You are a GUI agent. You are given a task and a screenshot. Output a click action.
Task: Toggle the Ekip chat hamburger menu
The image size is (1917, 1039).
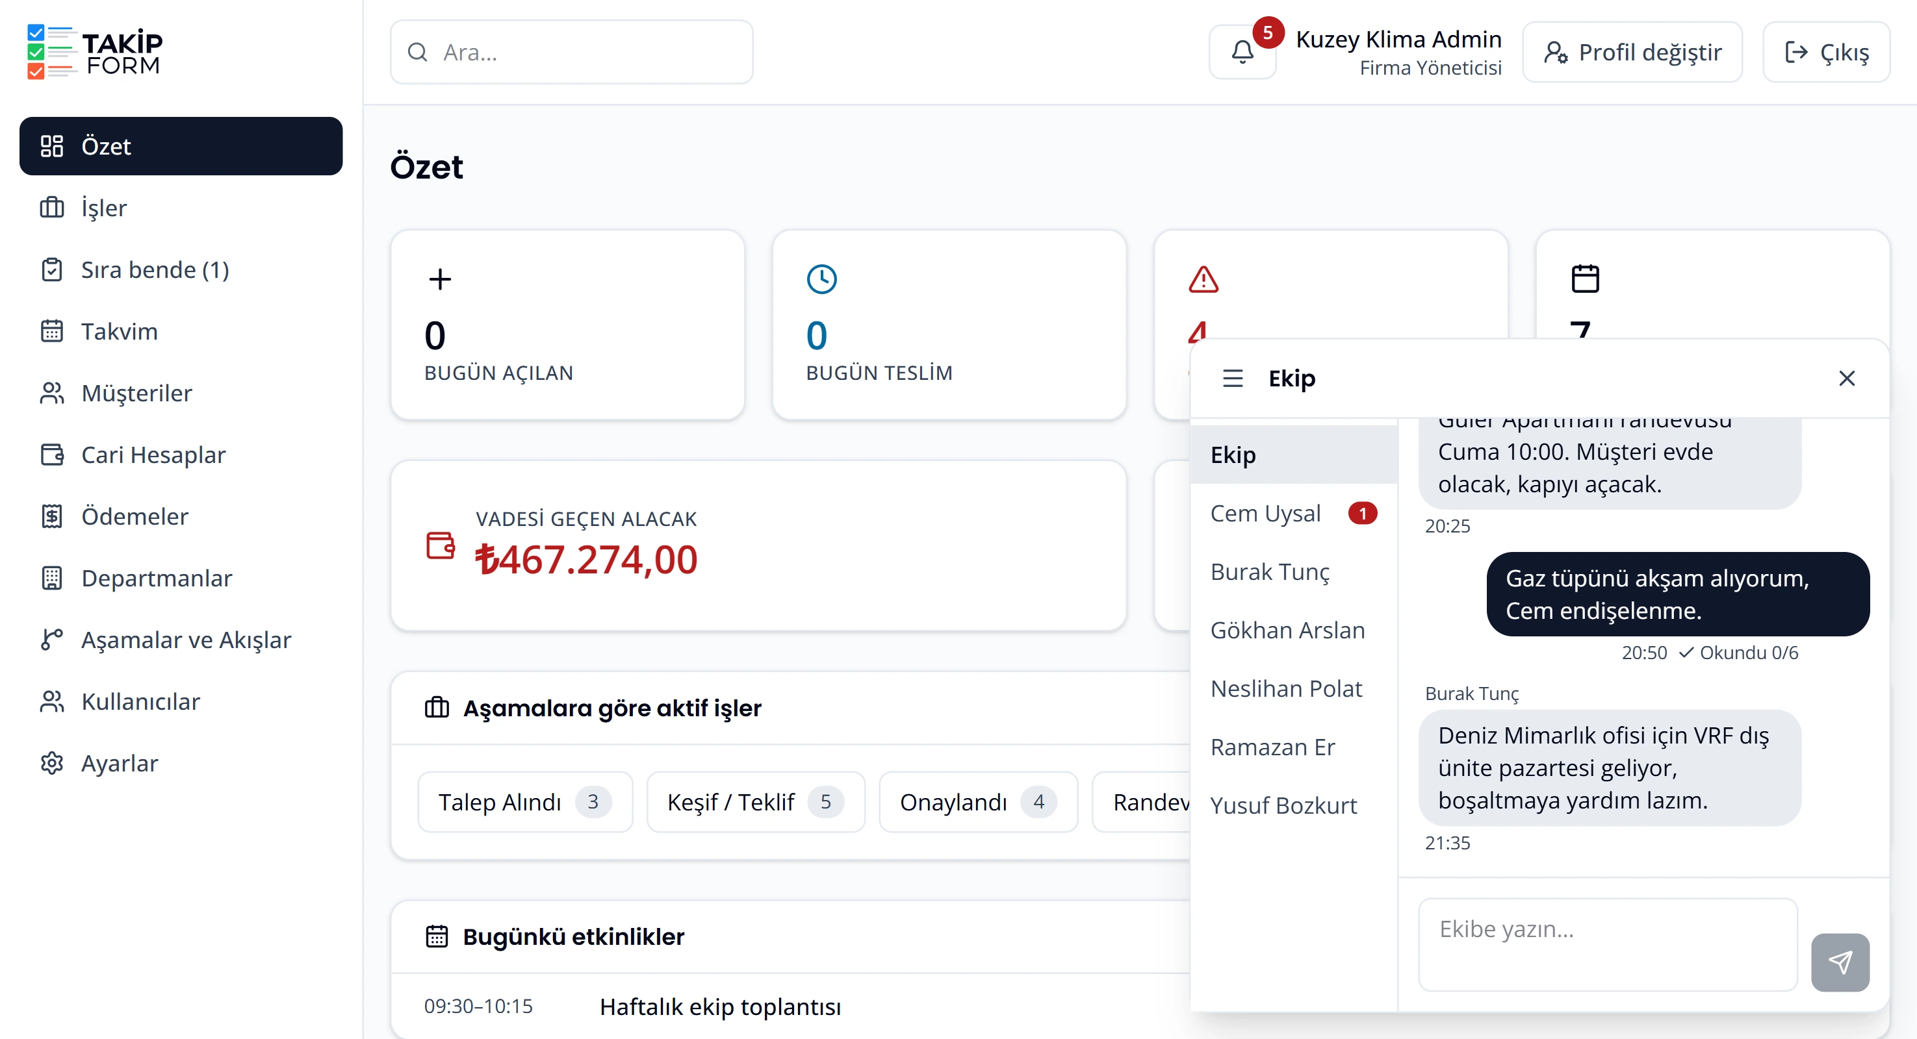pos(1232,379)
